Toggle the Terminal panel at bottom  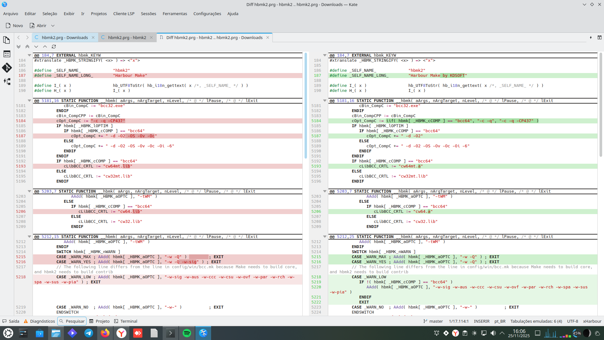click(x=126, y=321)
